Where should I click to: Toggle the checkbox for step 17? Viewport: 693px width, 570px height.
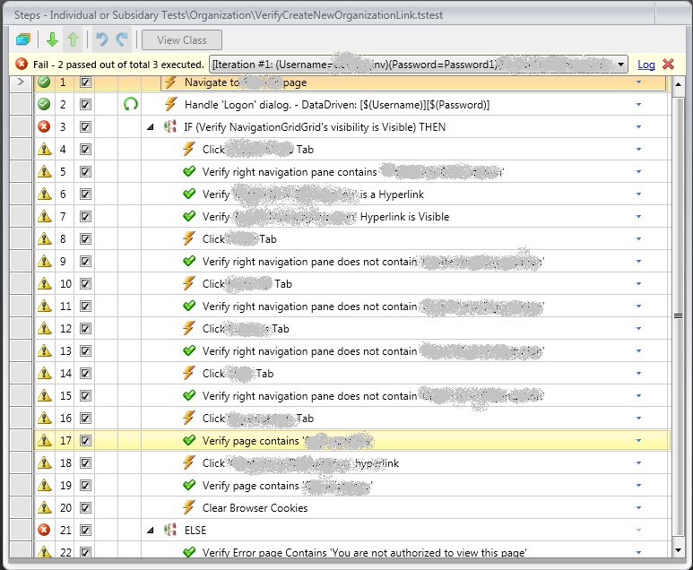click(x=85, y=441)
